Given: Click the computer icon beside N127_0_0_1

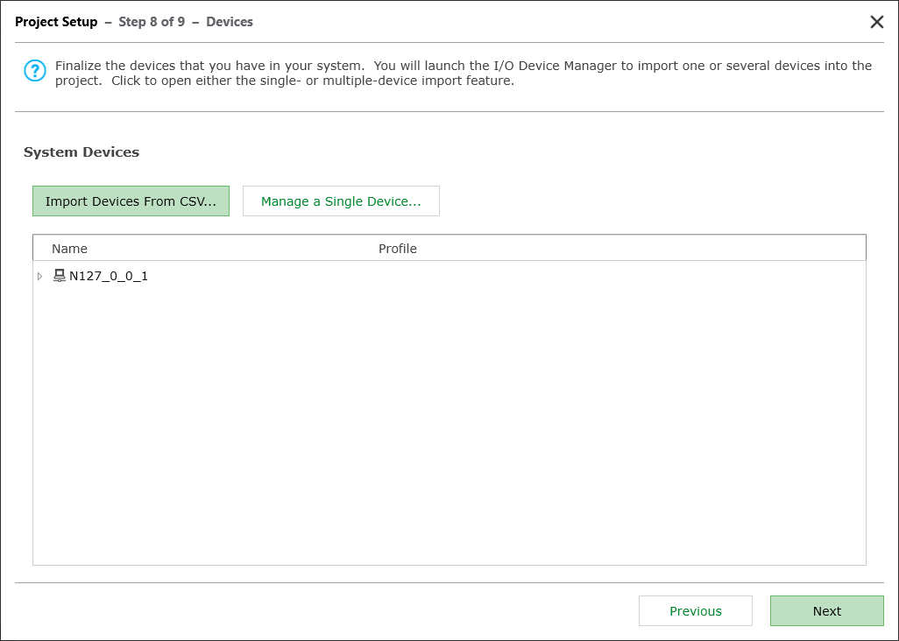Looking at the screenshot, I should click(x=59, y=276).
